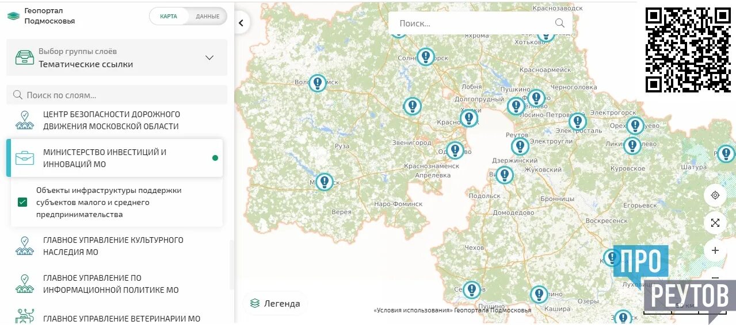Click the marker near Орехово-Зуево
This screenshot has height=325, width=736.
635,126
